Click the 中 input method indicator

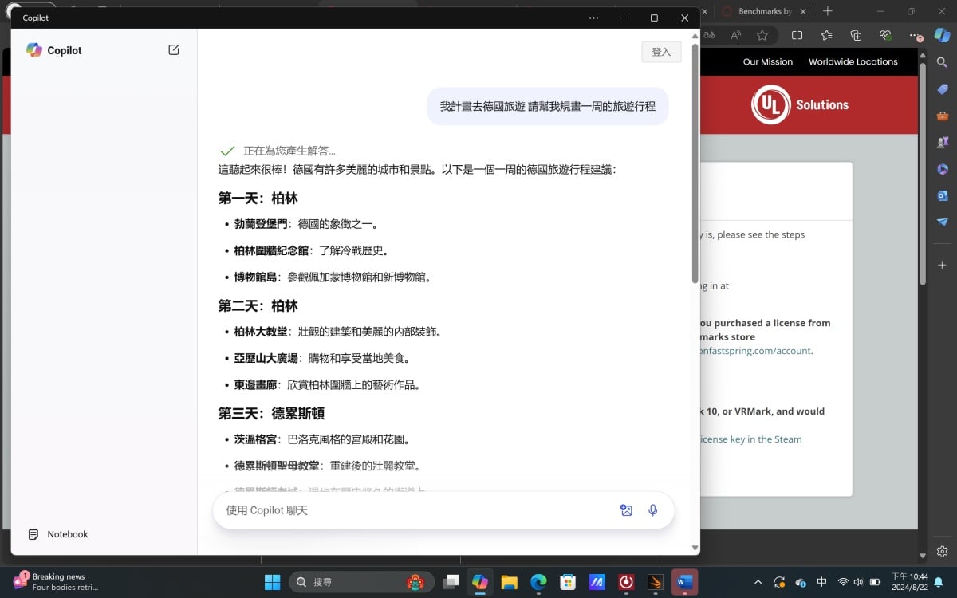coord(822,582)
